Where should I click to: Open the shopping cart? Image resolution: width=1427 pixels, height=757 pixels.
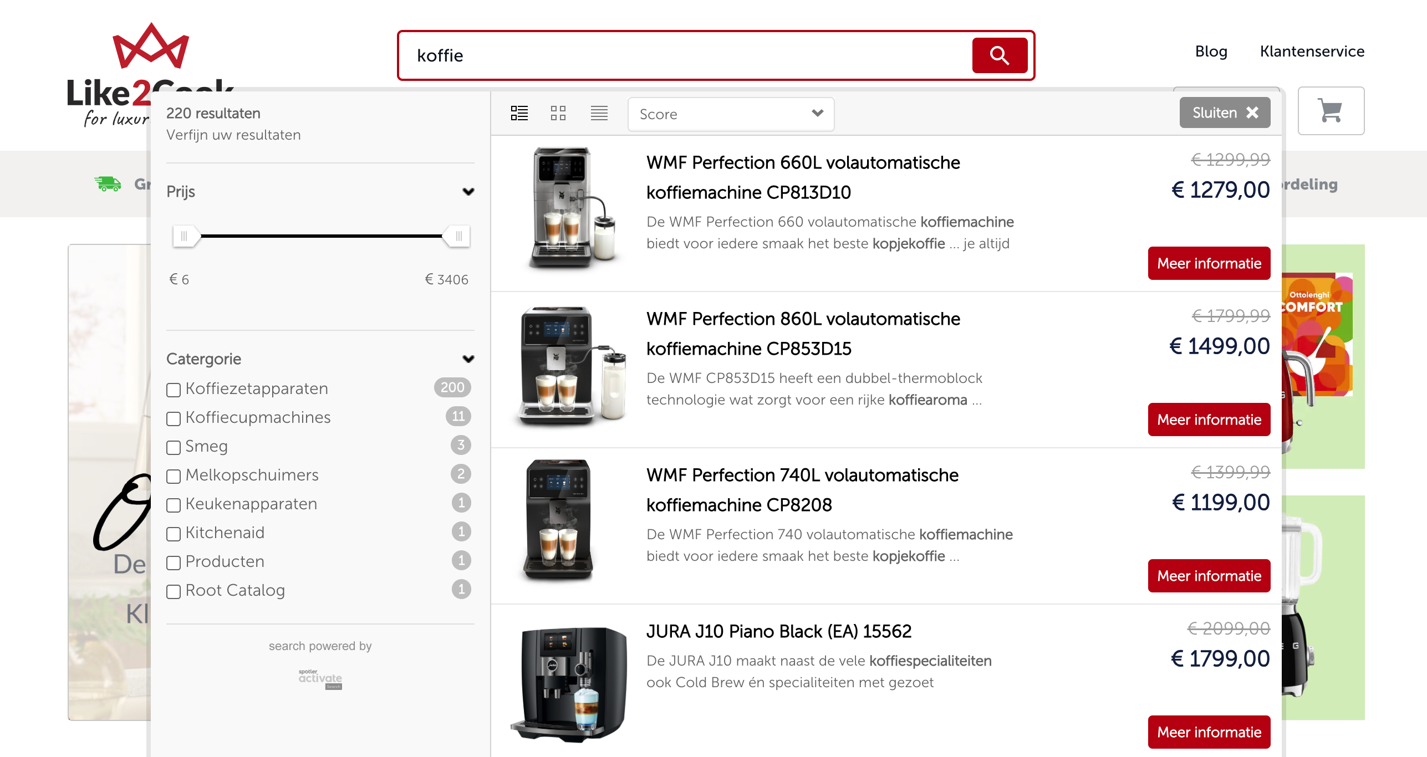tap(1331, 111)
